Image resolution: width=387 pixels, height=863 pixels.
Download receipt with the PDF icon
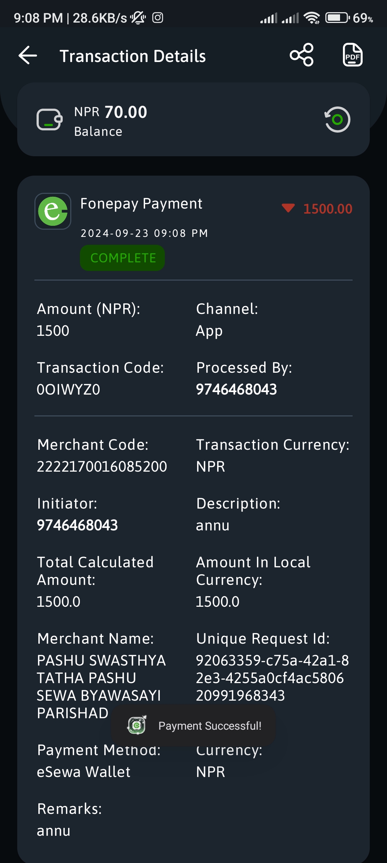tap(353, 55)
